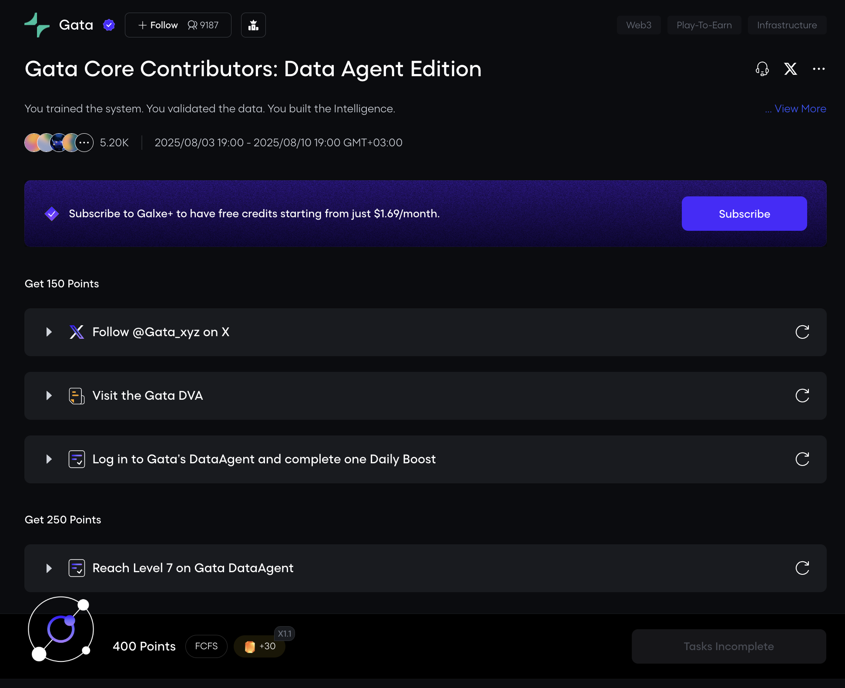This screenshot has height=688, width=845.
Task: Click the X1.1 multiplier tag
Action: click(x=285, y=634)
